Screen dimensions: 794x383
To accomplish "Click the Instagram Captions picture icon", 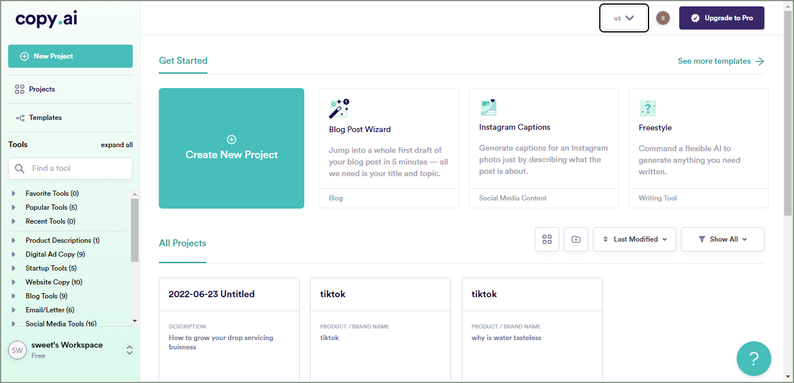I will 488,107.
